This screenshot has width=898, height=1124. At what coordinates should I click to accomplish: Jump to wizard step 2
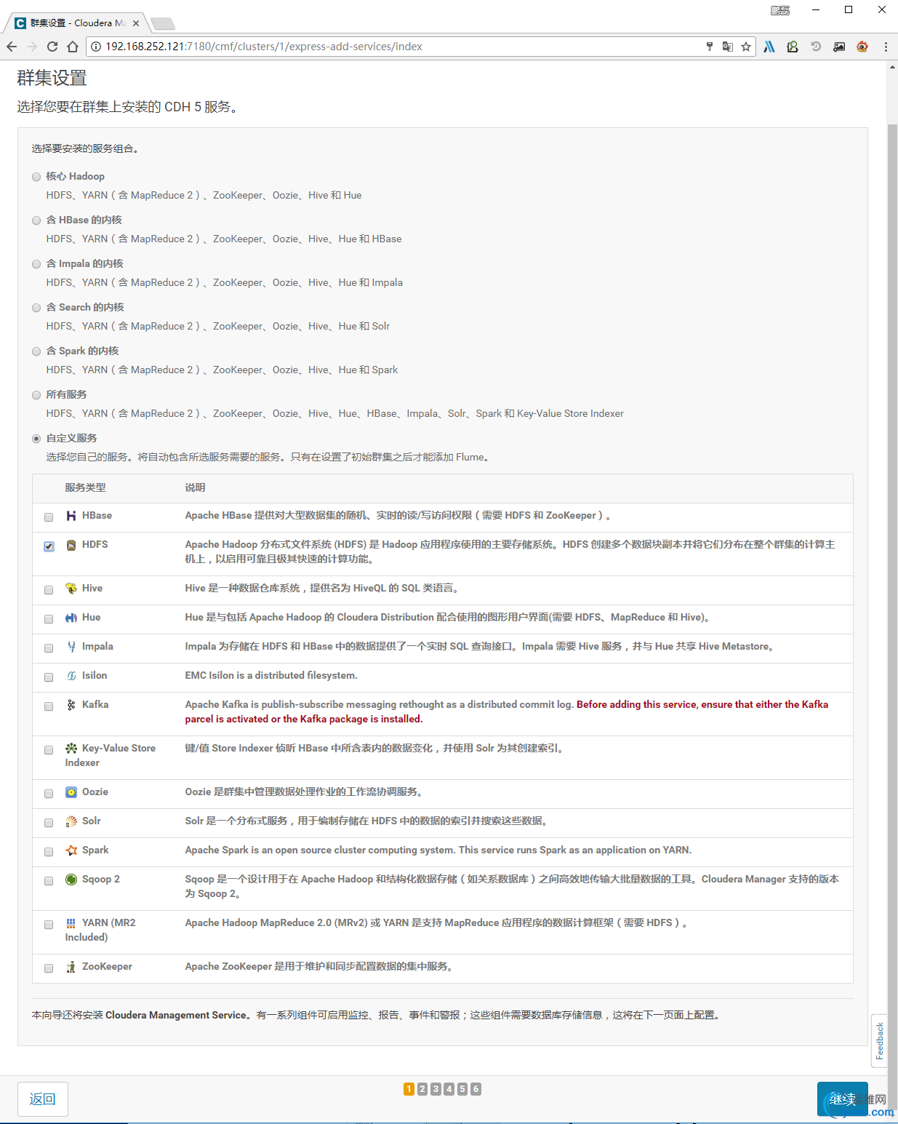click(422, 1089)
